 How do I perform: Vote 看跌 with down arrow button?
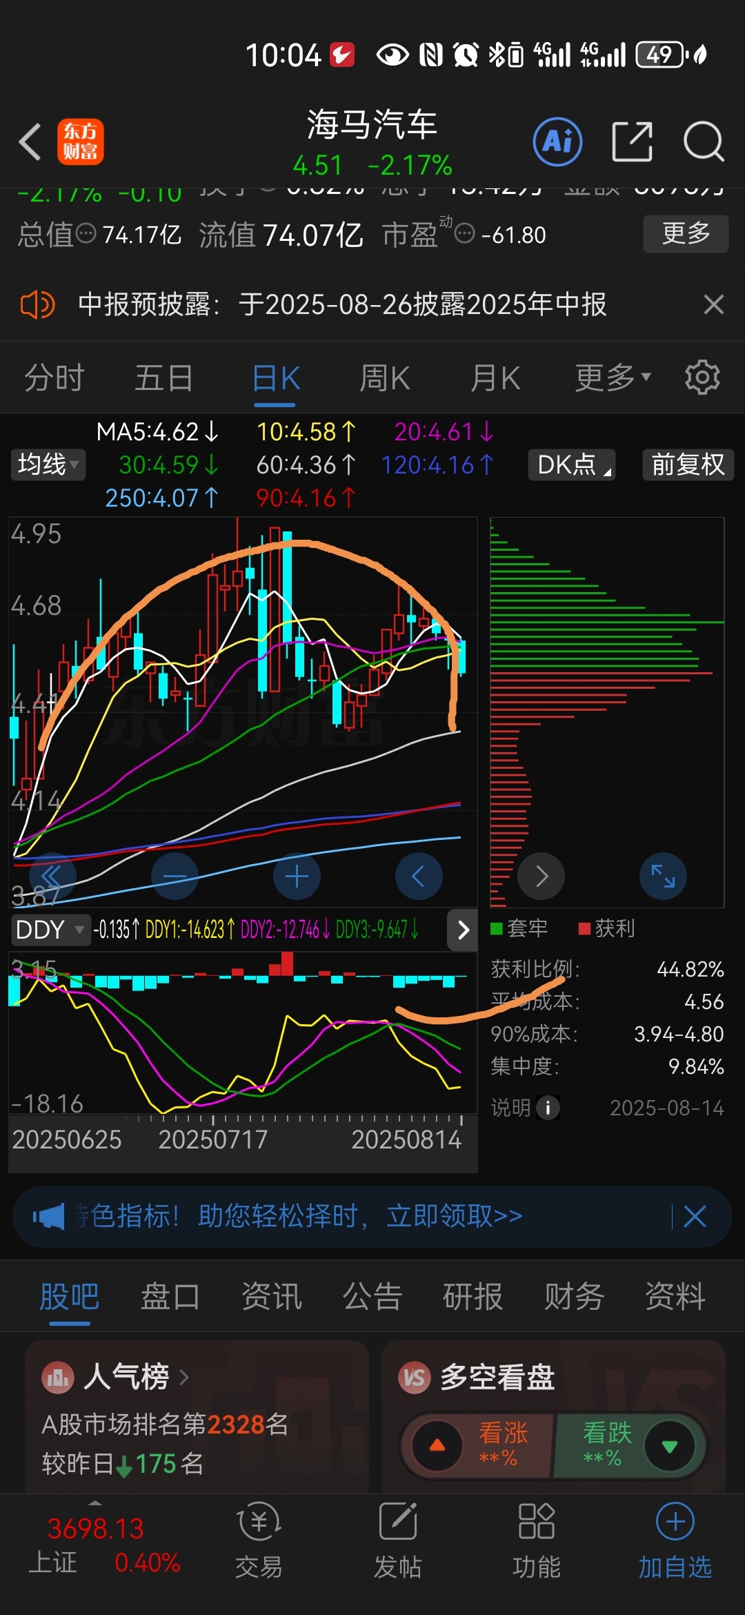669,1446
